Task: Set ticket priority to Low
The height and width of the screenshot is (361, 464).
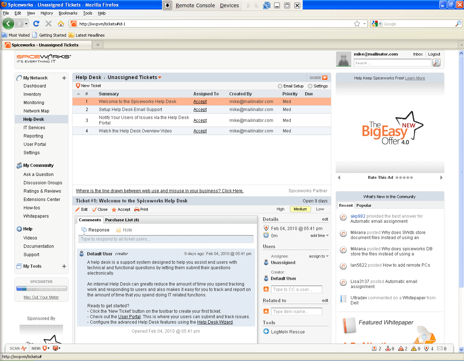Action: tap(320, 209)
